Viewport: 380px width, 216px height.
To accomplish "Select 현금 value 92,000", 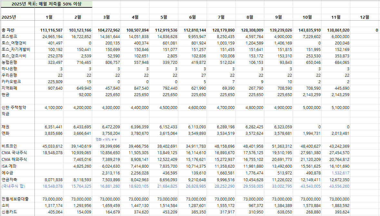I will (x=85, y=95).
